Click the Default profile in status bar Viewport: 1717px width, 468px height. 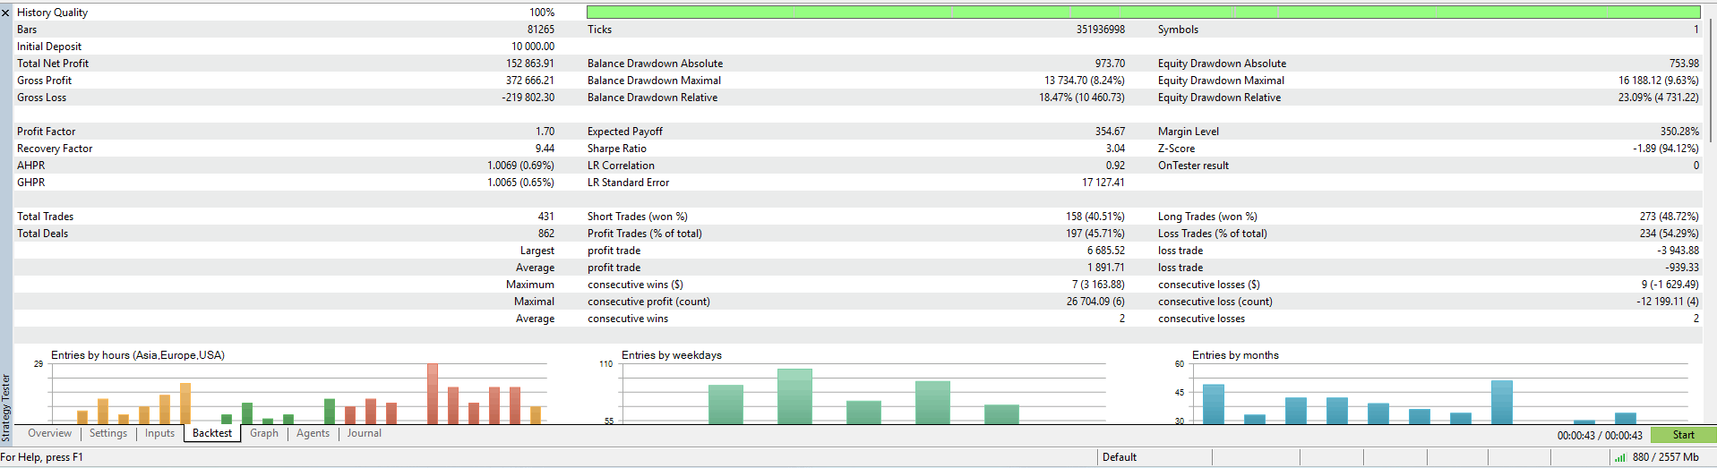coord(1120,457)
